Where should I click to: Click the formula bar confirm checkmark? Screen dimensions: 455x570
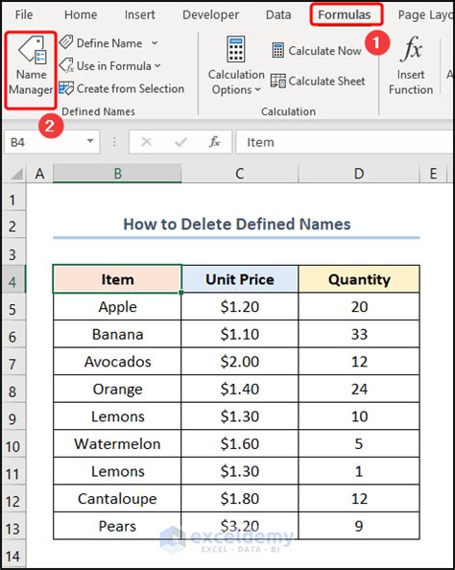(180, 142)
